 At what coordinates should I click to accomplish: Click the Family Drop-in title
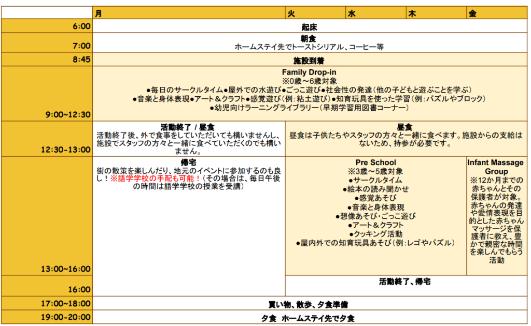[309, 72]
